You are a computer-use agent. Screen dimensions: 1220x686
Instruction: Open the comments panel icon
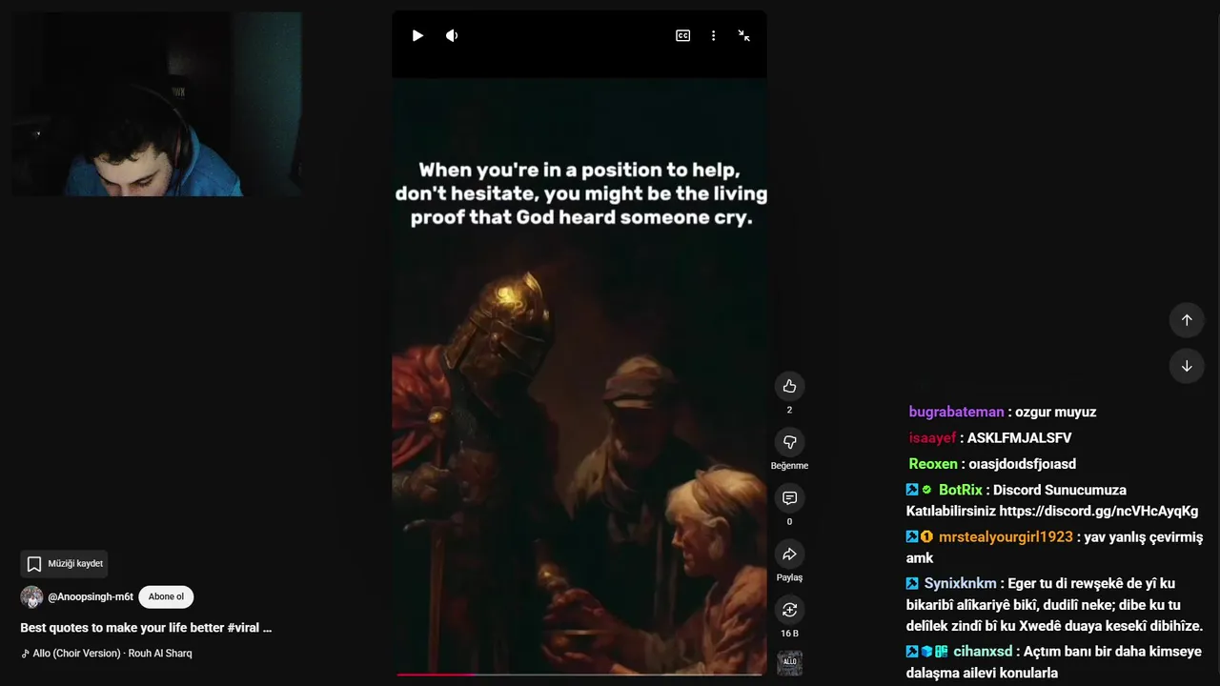pyautogui.click(x=789, y=498)
